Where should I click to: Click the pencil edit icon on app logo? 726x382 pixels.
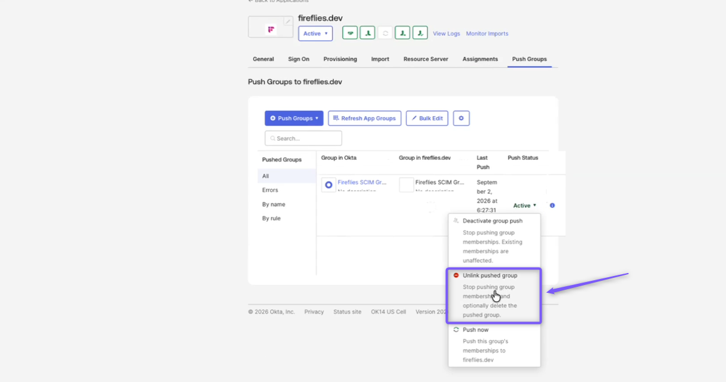[x=288, y=22]
